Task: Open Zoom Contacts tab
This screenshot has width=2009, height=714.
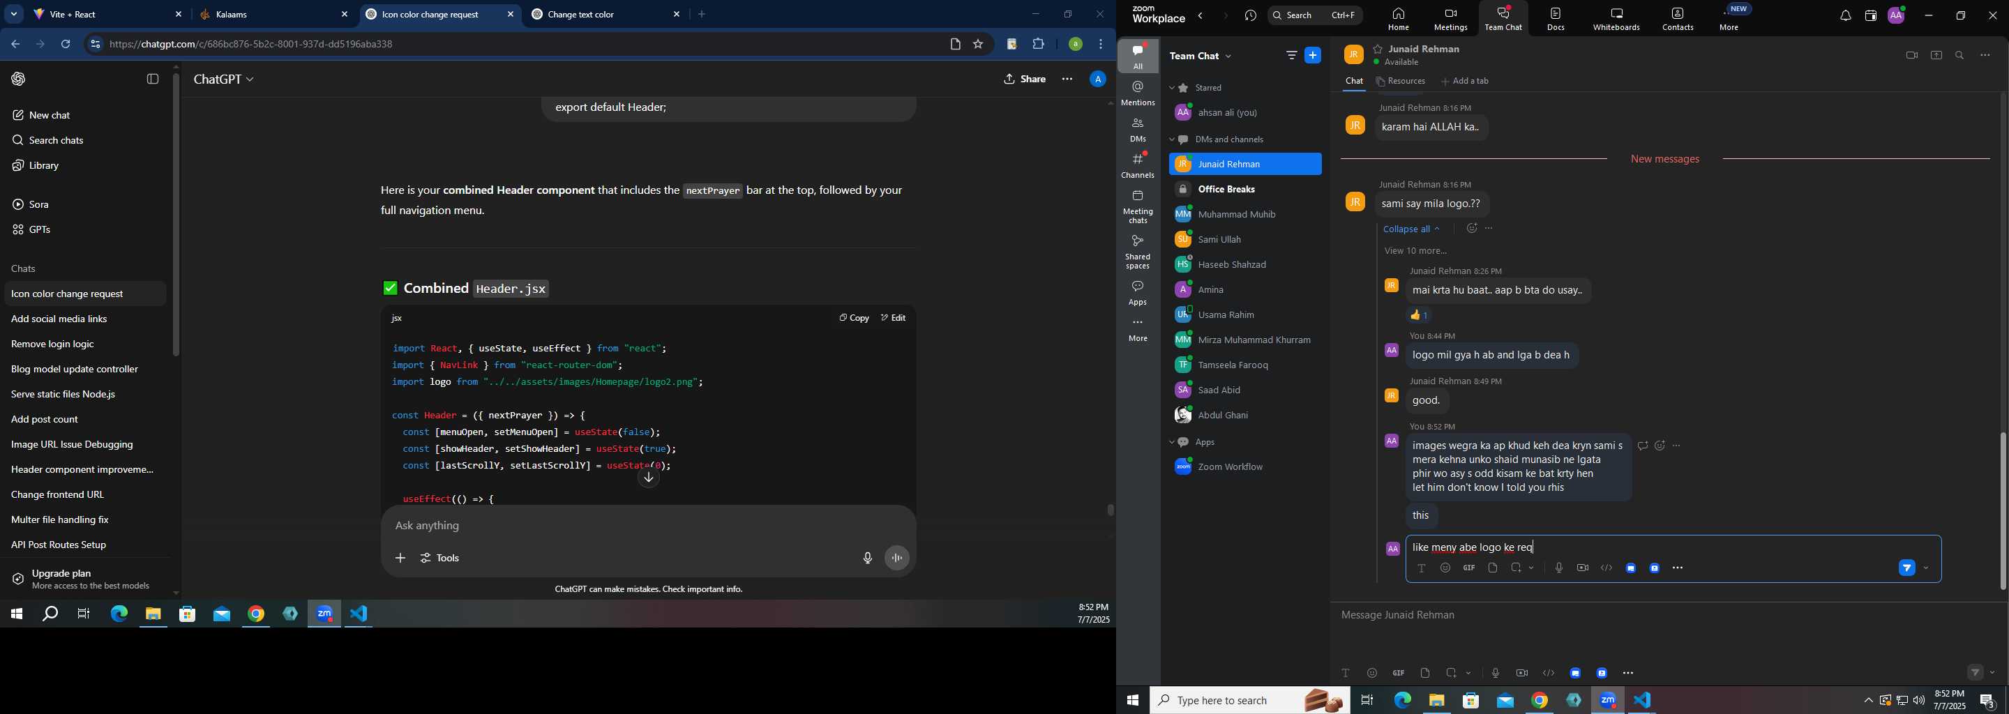Action: [x=1678, y=19]
